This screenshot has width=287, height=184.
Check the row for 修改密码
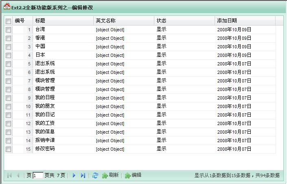click(x=8, y=149)
